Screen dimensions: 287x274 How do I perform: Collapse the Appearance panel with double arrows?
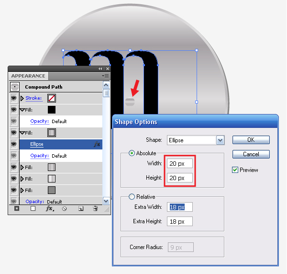pos(100,68)
